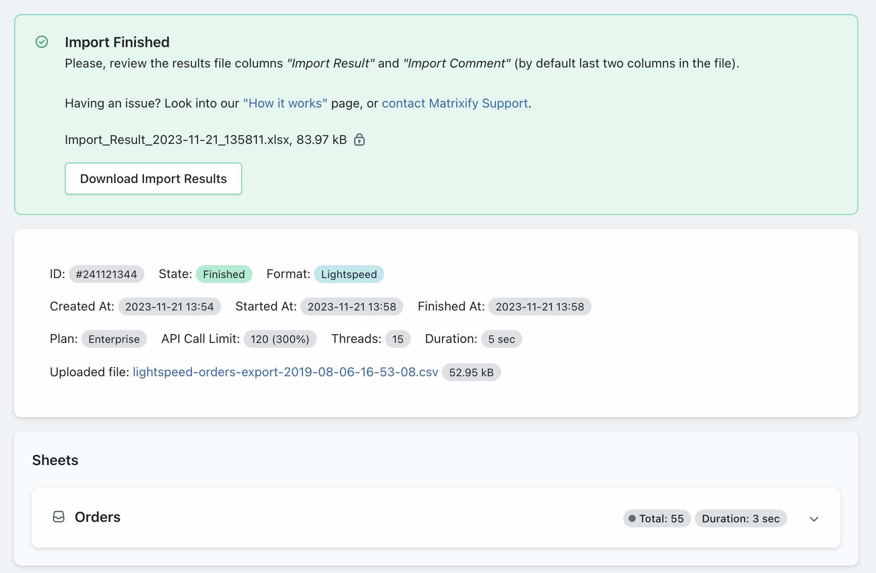Open uploaded lightspeed-orders-export csv file link

pos(285,372)
